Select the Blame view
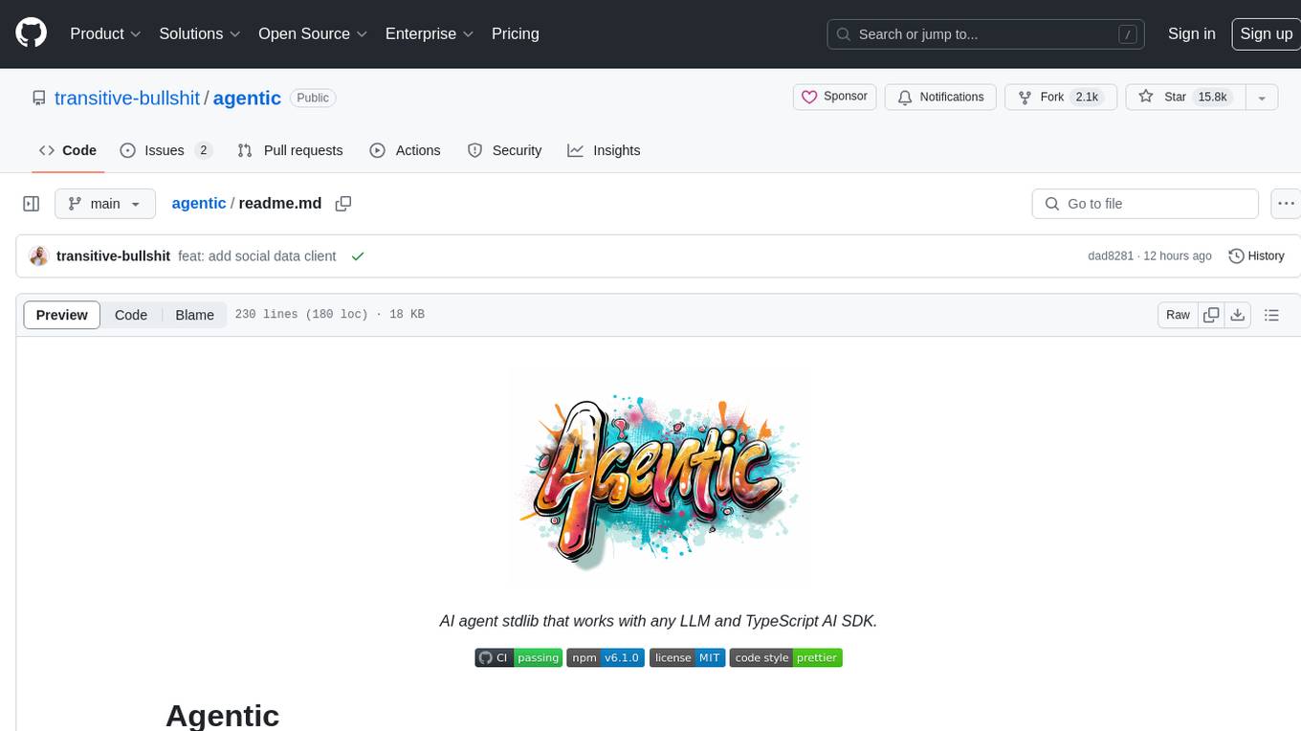This screenshot has width=1301, height=731. click(x=194, y=315)
